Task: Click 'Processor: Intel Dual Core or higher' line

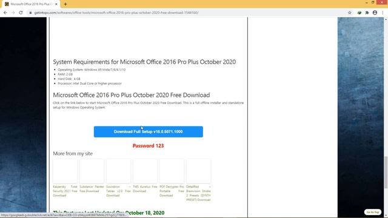Action: coord(90,84)
